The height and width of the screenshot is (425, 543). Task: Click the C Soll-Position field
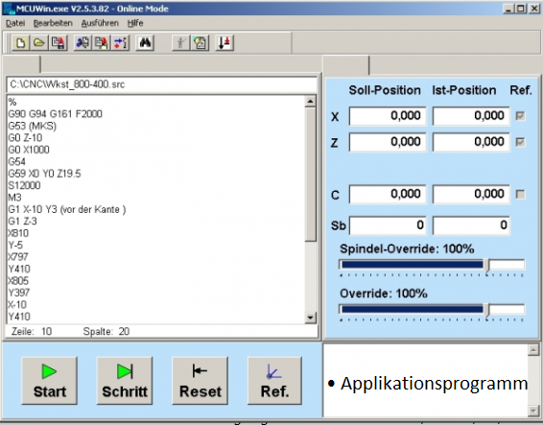tap(388, 195)
